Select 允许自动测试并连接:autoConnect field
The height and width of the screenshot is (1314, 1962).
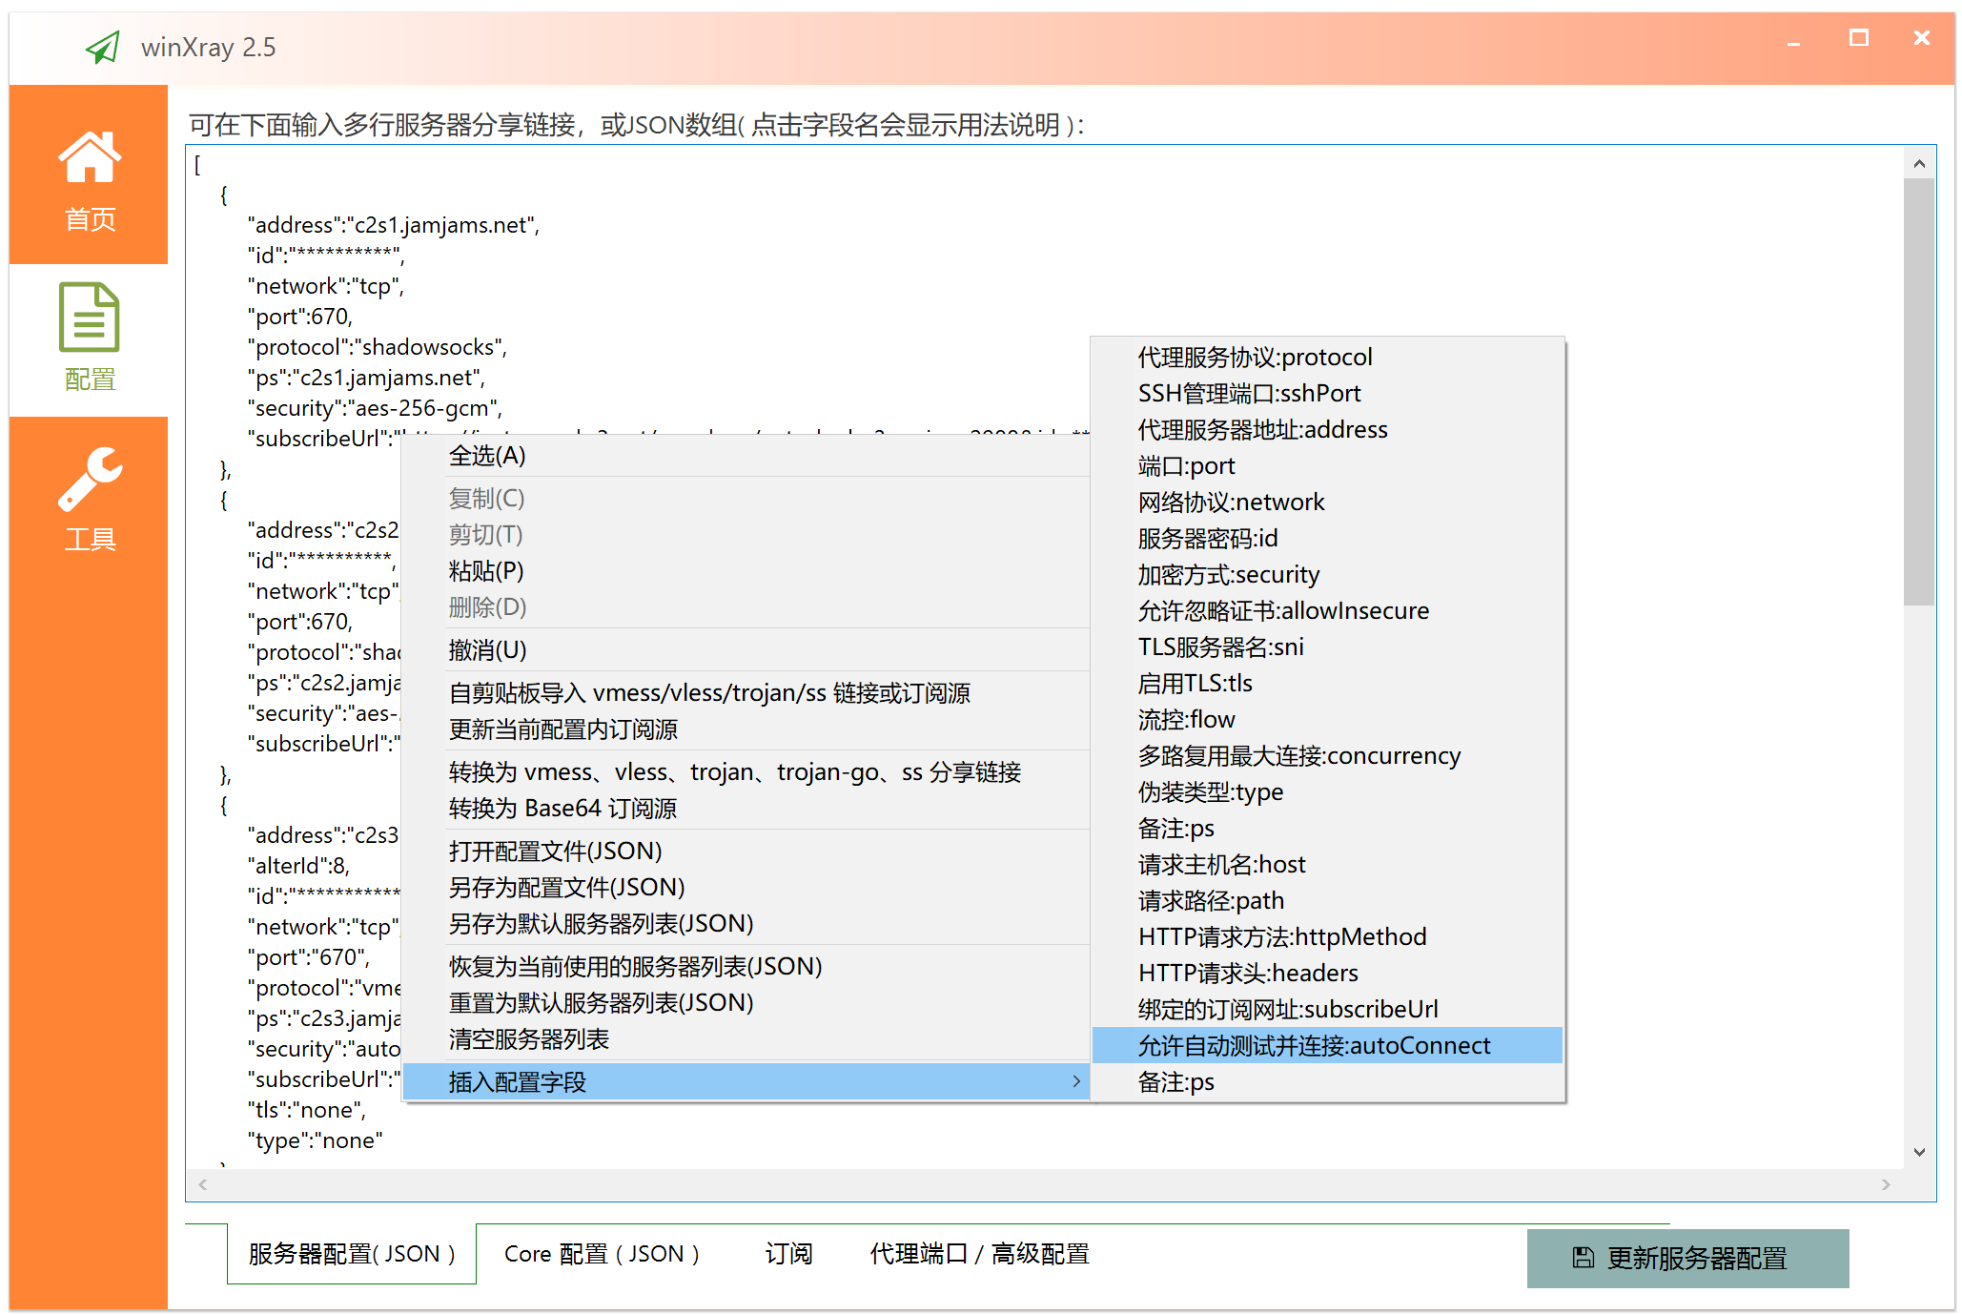click(x=1314, y=1045)
